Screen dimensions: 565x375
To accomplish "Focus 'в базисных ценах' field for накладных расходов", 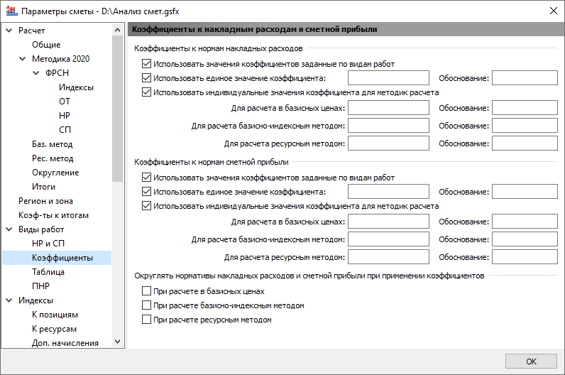I will point(388,108).
